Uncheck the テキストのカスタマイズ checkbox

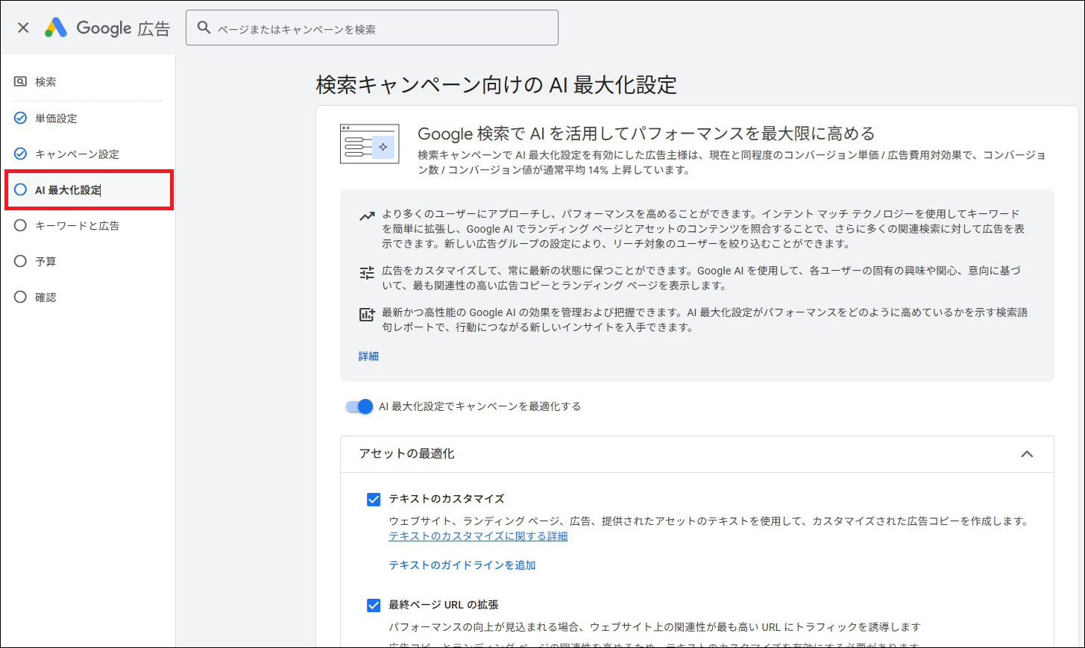tap(374, 500)
